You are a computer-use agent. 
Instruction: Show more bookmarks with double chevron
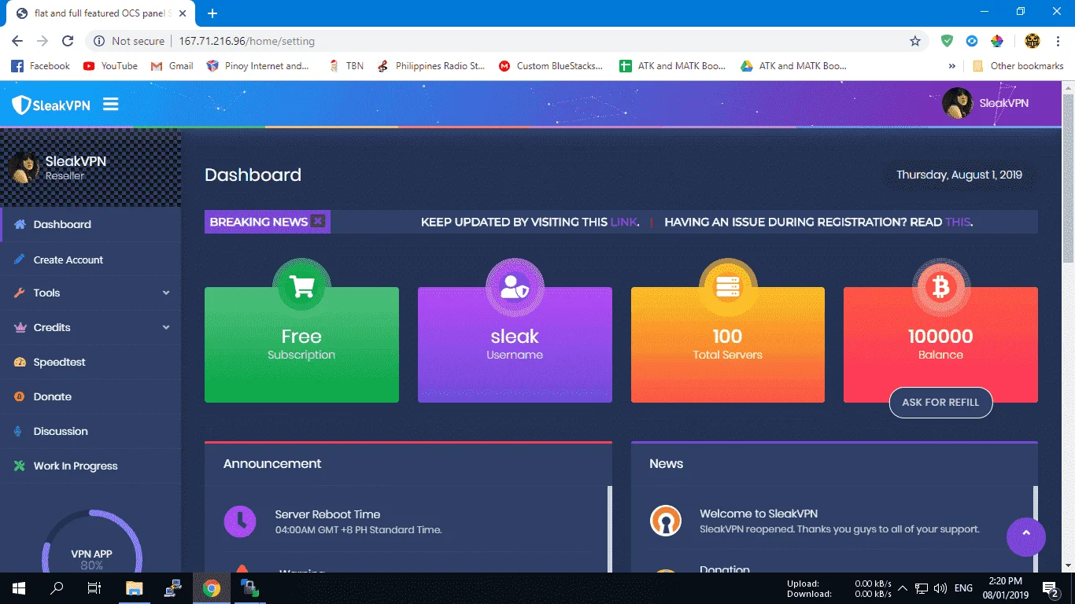[952, 66]
